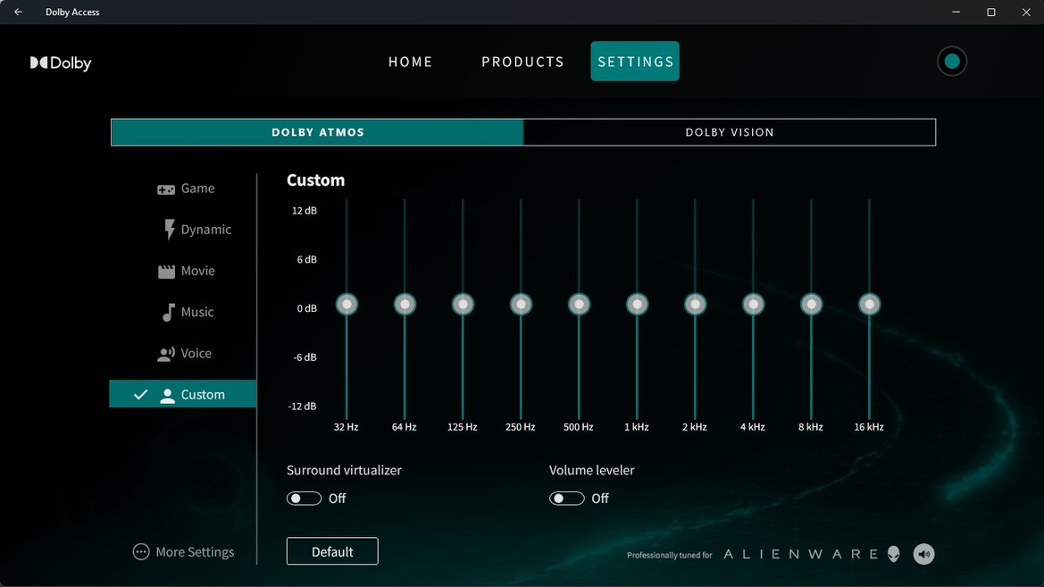Click the Game controller icon
The width and height of the screenshot is (1044, 587).
point(166,189)
